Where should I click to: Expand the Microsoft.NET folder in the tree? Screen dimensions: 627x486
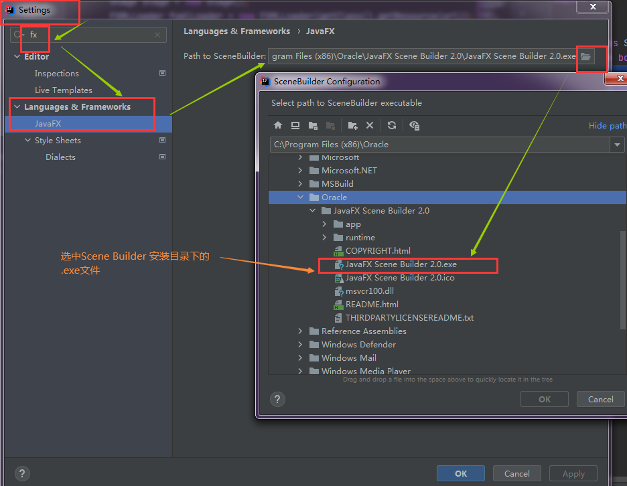299,170
